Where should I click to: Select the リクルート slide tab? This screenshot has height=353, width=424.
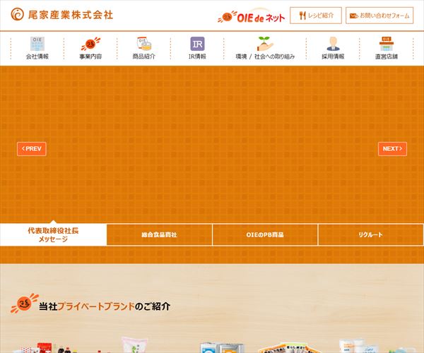371,234
